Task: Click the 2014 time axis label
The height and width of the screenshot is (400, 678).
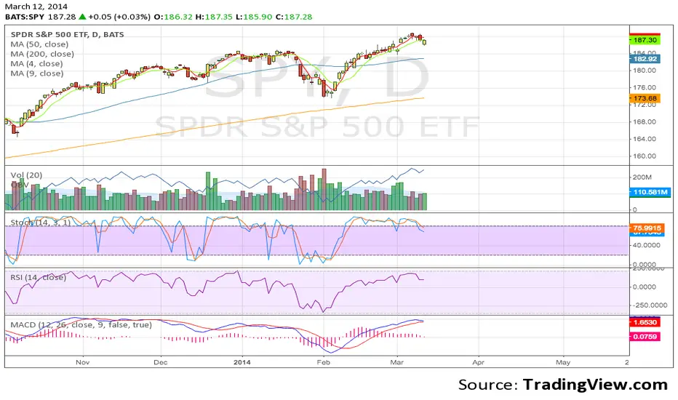Action: [242, 362]
